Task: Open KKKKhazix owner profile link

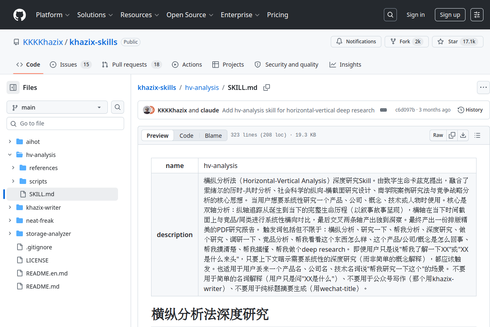Action: [x=43, y=42]
